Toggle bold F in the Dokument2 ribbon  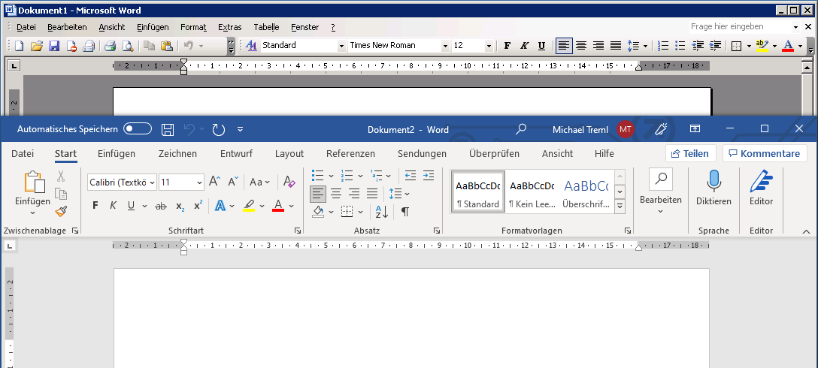coord(95,206)
